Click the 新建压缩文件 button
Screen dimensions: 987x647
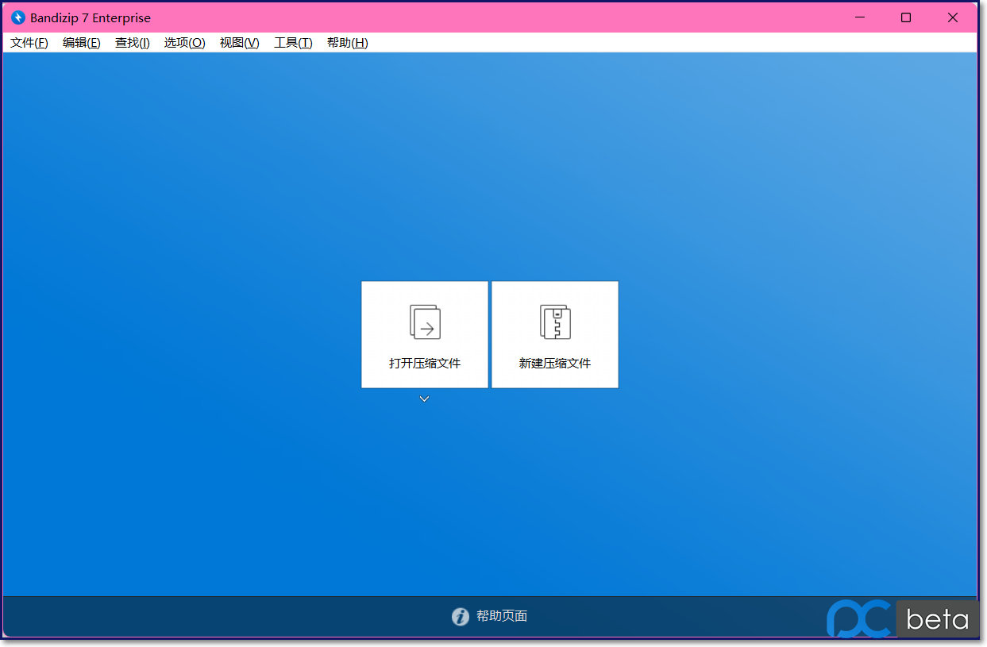tap(555, 334)
